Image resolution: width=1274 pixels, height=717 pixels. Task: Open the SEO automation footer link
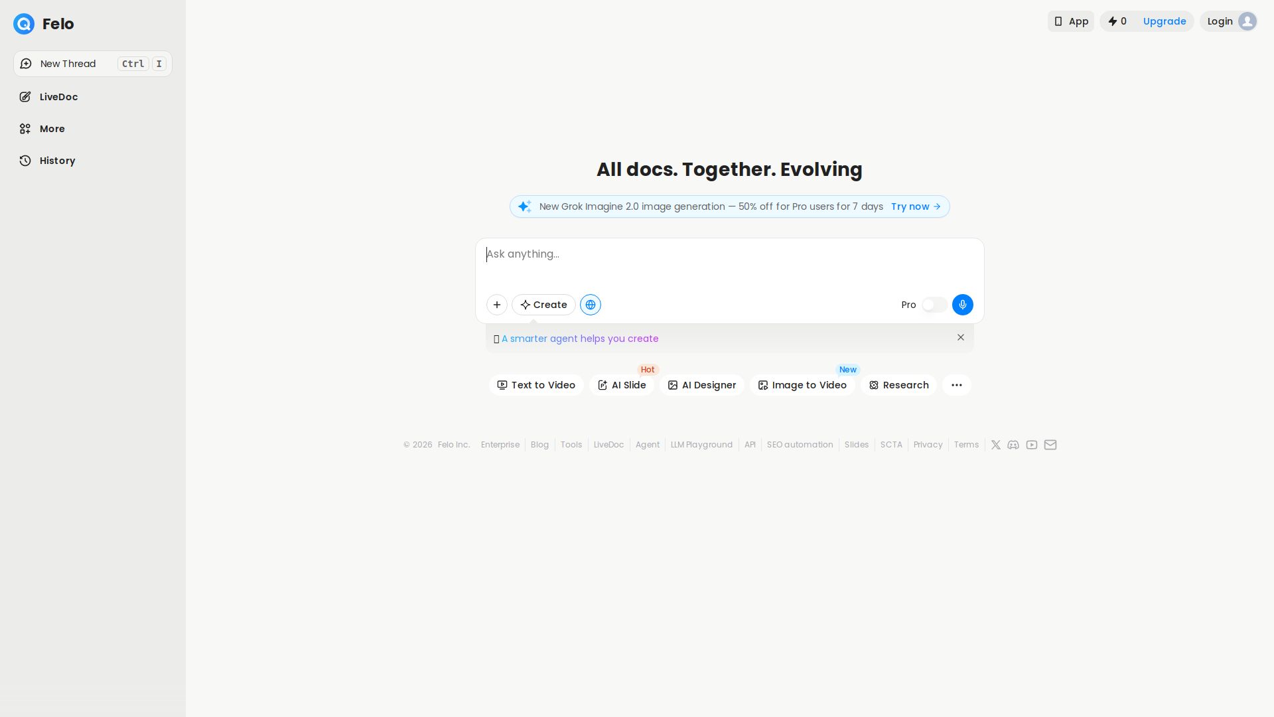[800, 445]
